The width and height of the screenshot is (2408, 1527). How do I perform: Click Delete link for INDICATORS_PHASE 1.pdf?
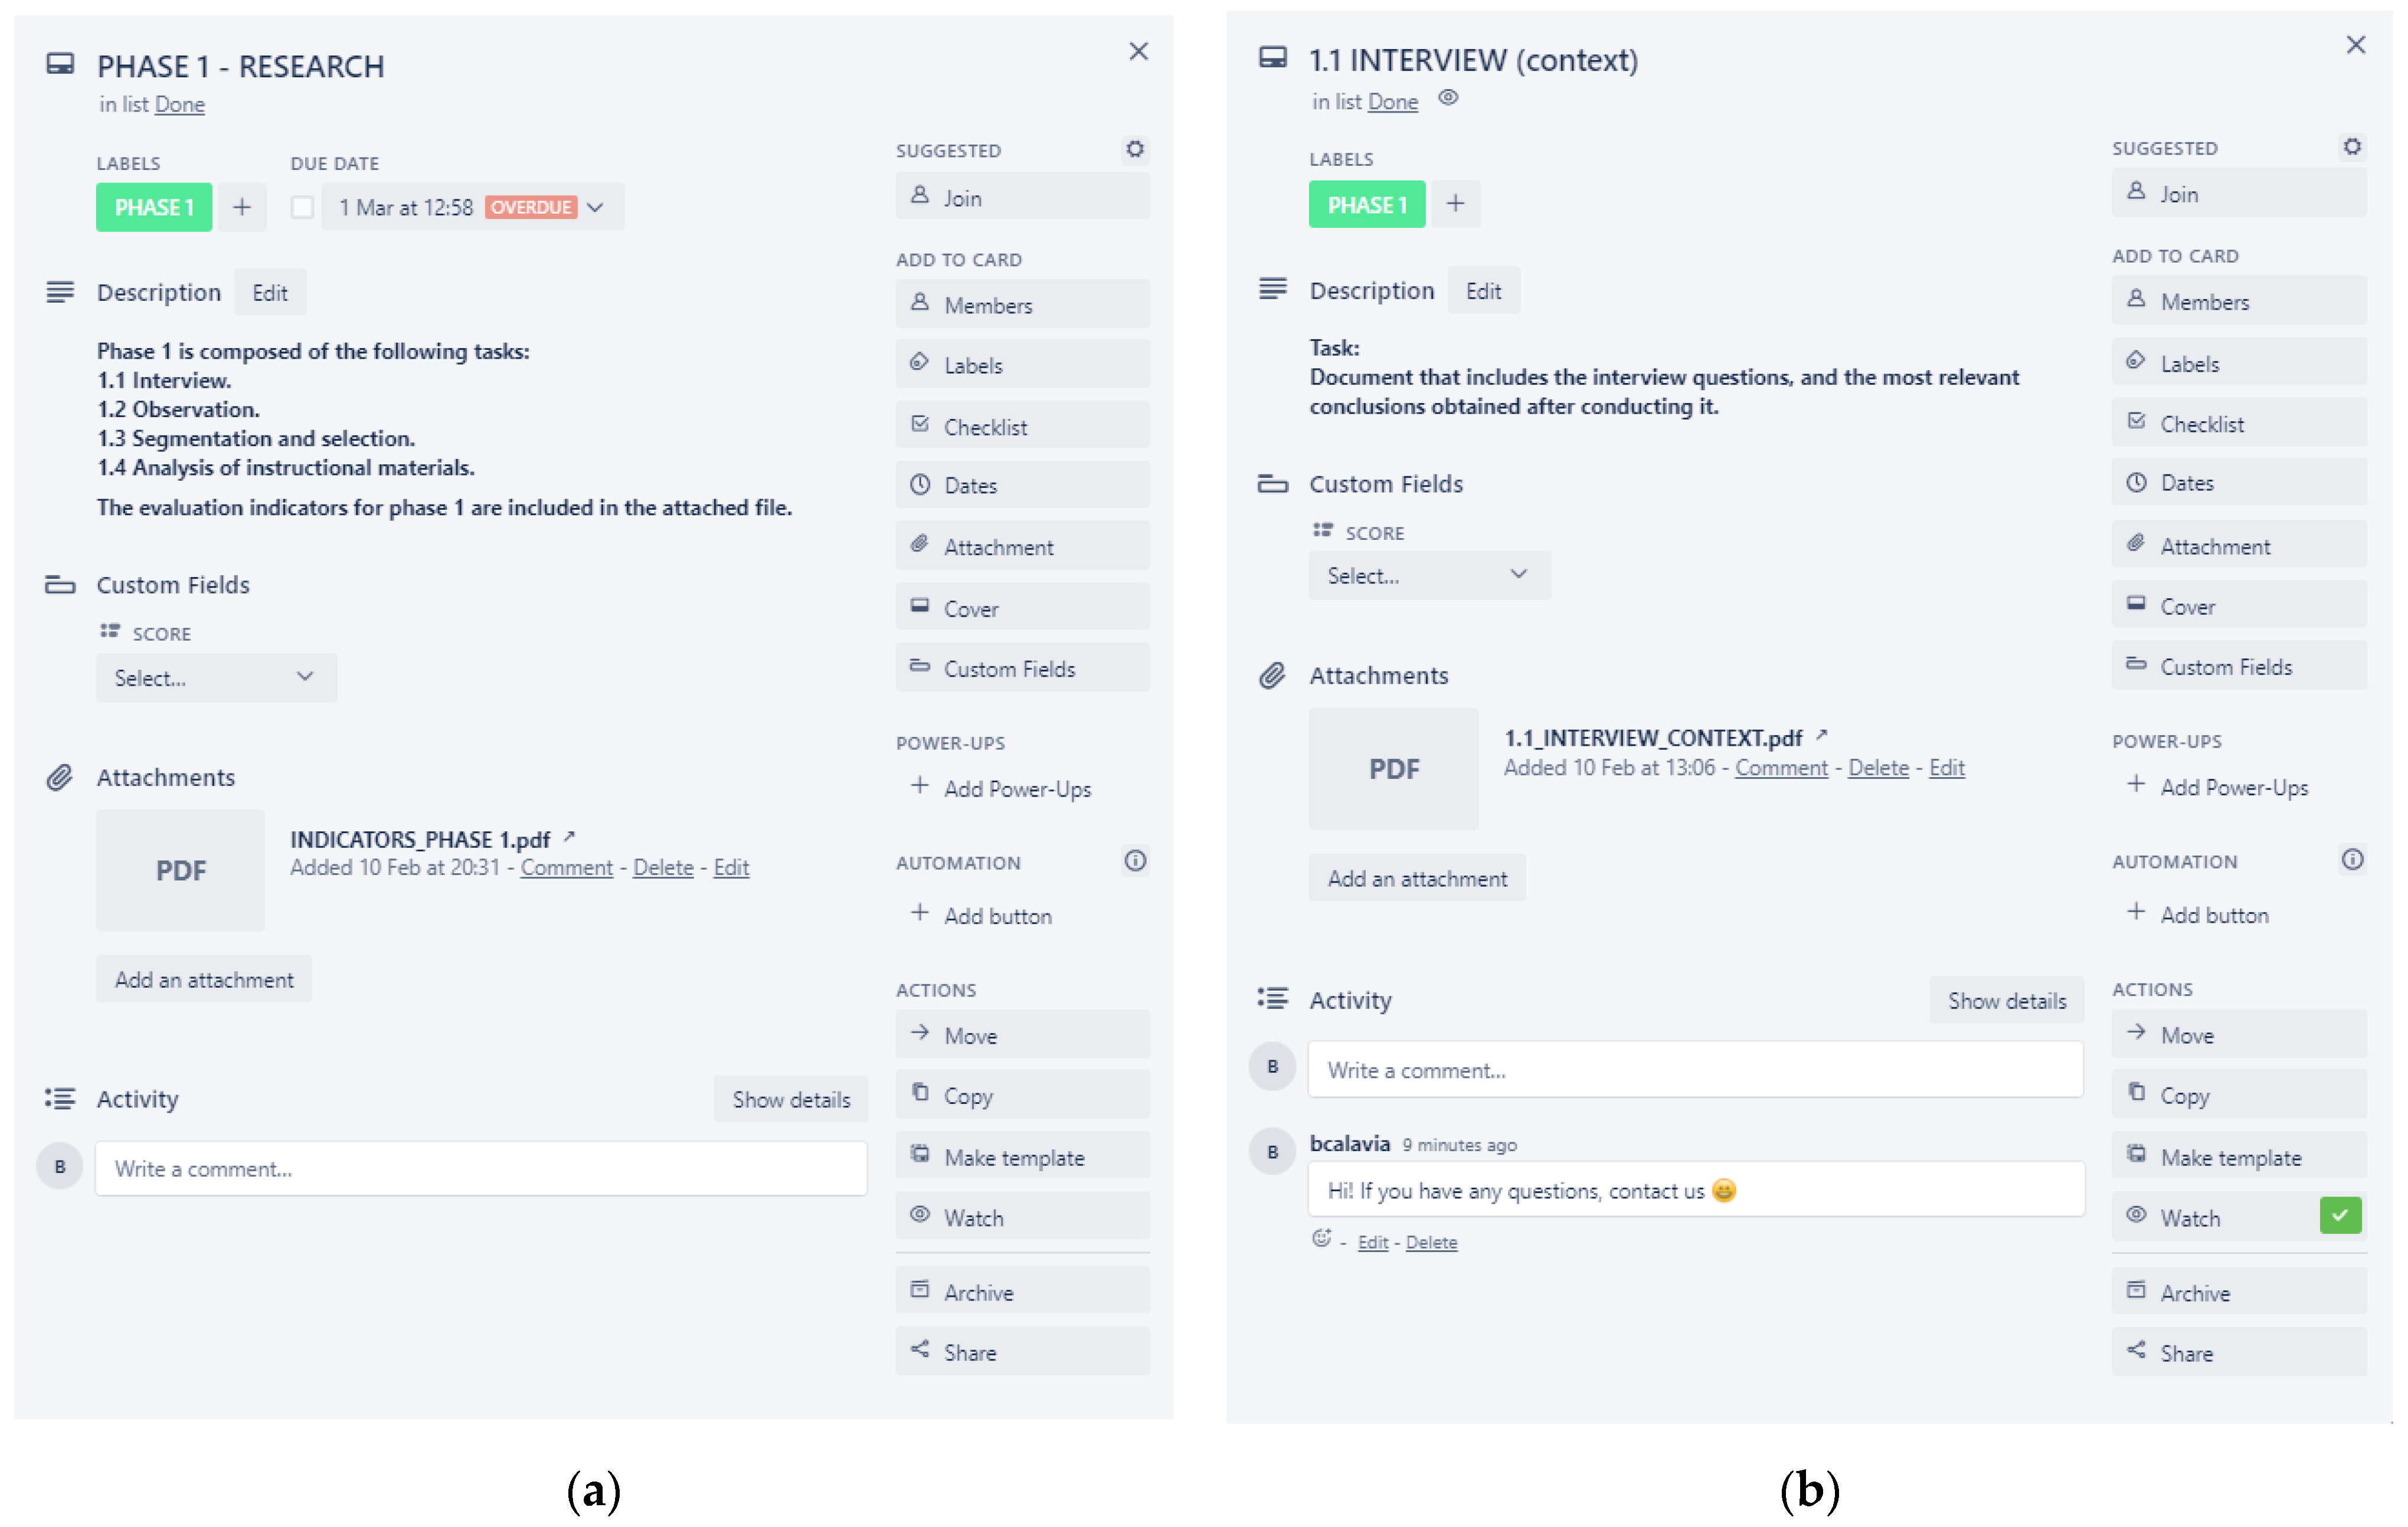[x=662, y=867]
